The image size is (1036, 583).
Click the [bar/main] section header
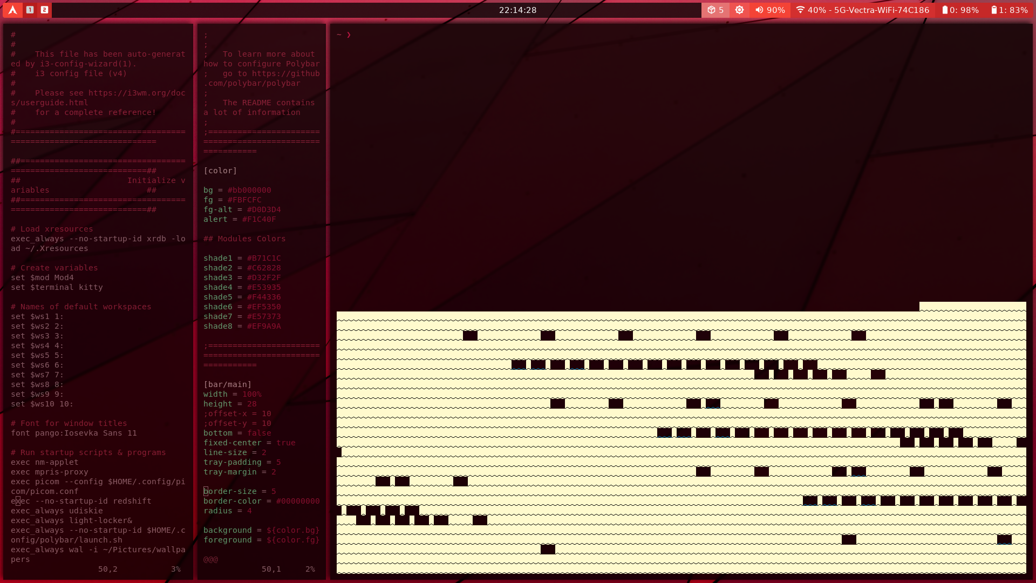[228, 384]
